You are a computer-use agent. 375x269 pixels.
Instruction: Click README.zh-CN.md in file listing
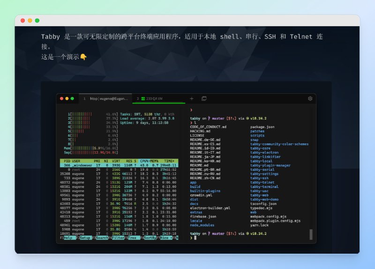tap(205, 178)
